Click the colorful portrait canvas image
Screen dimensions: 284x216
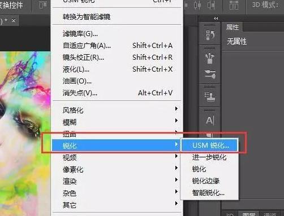point(25,134)
